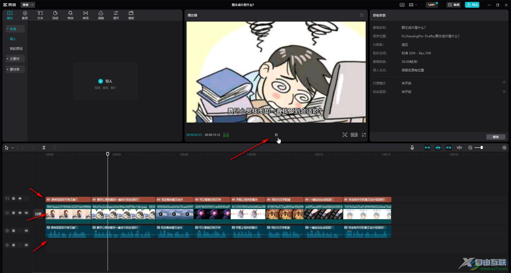The image size is (511, 273).
Task: Toggle the main track magnet icon
Action: 427,148
